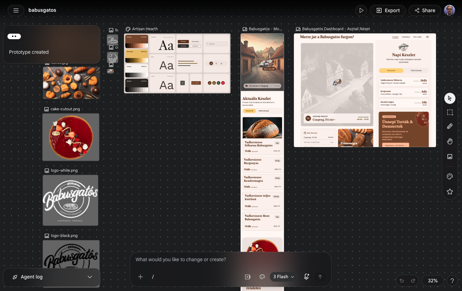Open the 32% zoom level menu
This screenshot has height=291, width=462.
(x=433, y=281)
